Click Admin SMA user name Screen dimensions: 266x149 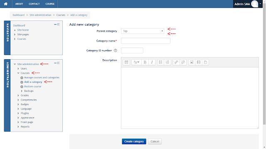point(242,4)
